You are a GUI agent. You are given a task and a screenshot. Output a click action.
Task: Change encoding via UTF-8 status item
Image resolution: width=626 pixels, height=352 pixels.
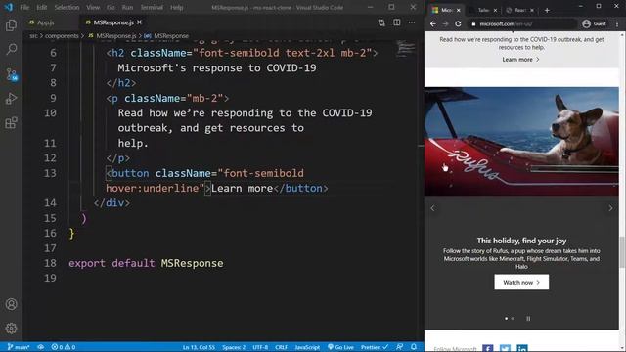(x=260, y=347)
